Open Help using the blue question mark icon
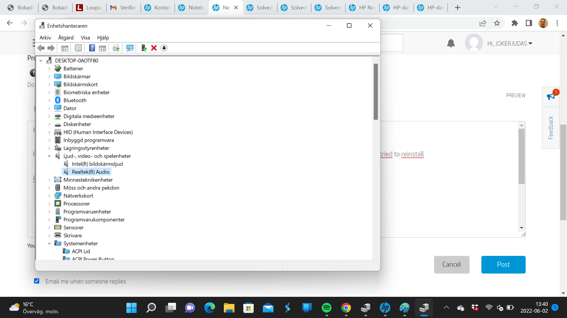Viewport: 567px width, 318px height. pyautogui.click(x=92, y=48)
